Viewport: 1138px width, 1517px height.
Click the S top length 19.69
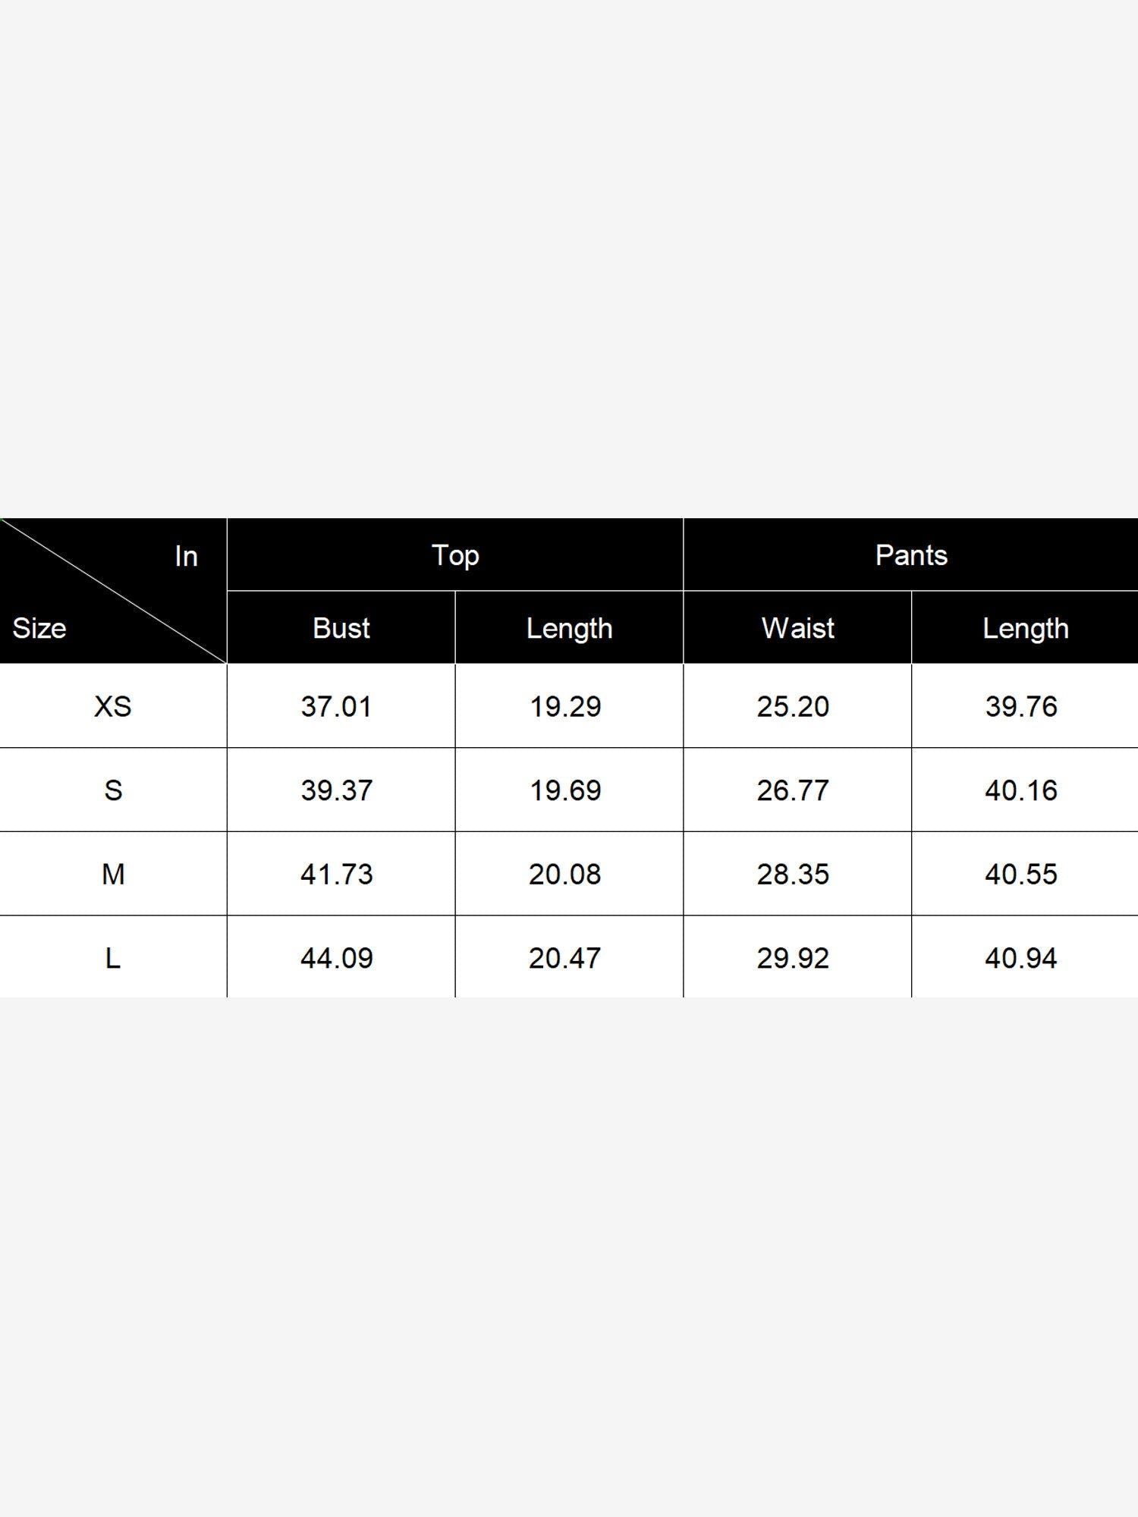(564, 790)
